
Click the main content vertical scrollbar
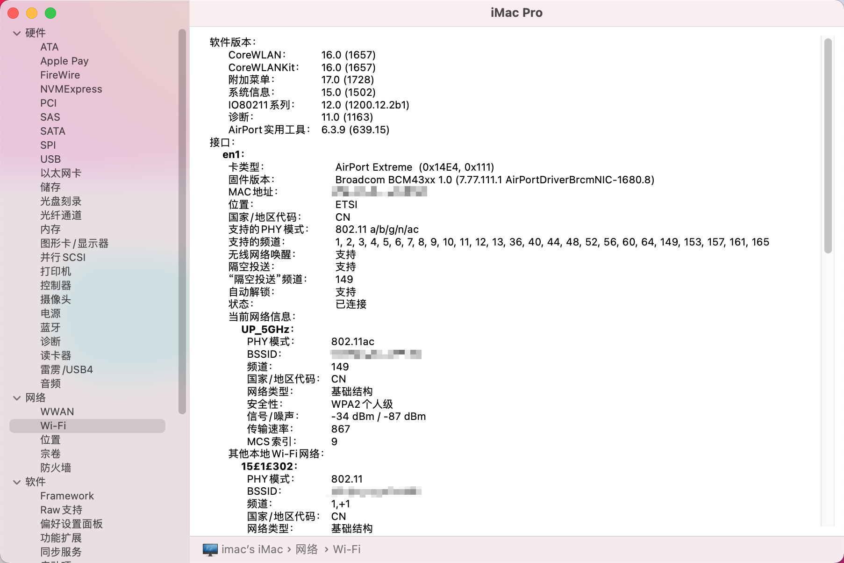828,146
